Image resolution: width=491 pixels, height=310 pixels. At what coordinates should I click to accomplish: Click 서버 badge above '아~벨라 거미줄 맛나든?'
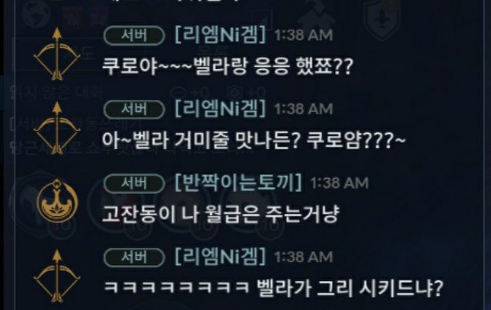pos(134,110)
